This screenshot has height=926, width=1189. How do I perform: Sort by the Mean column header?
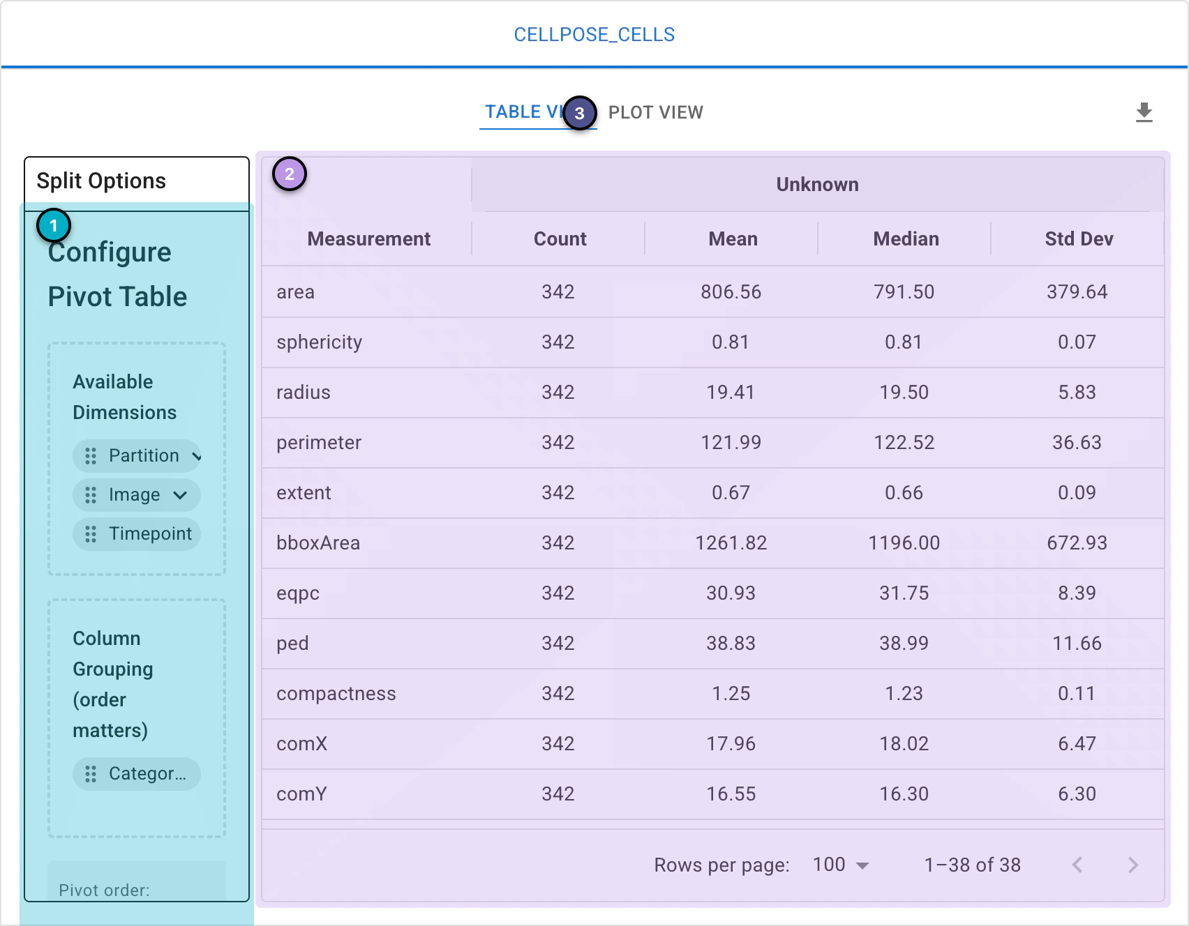tap(733, 239)
